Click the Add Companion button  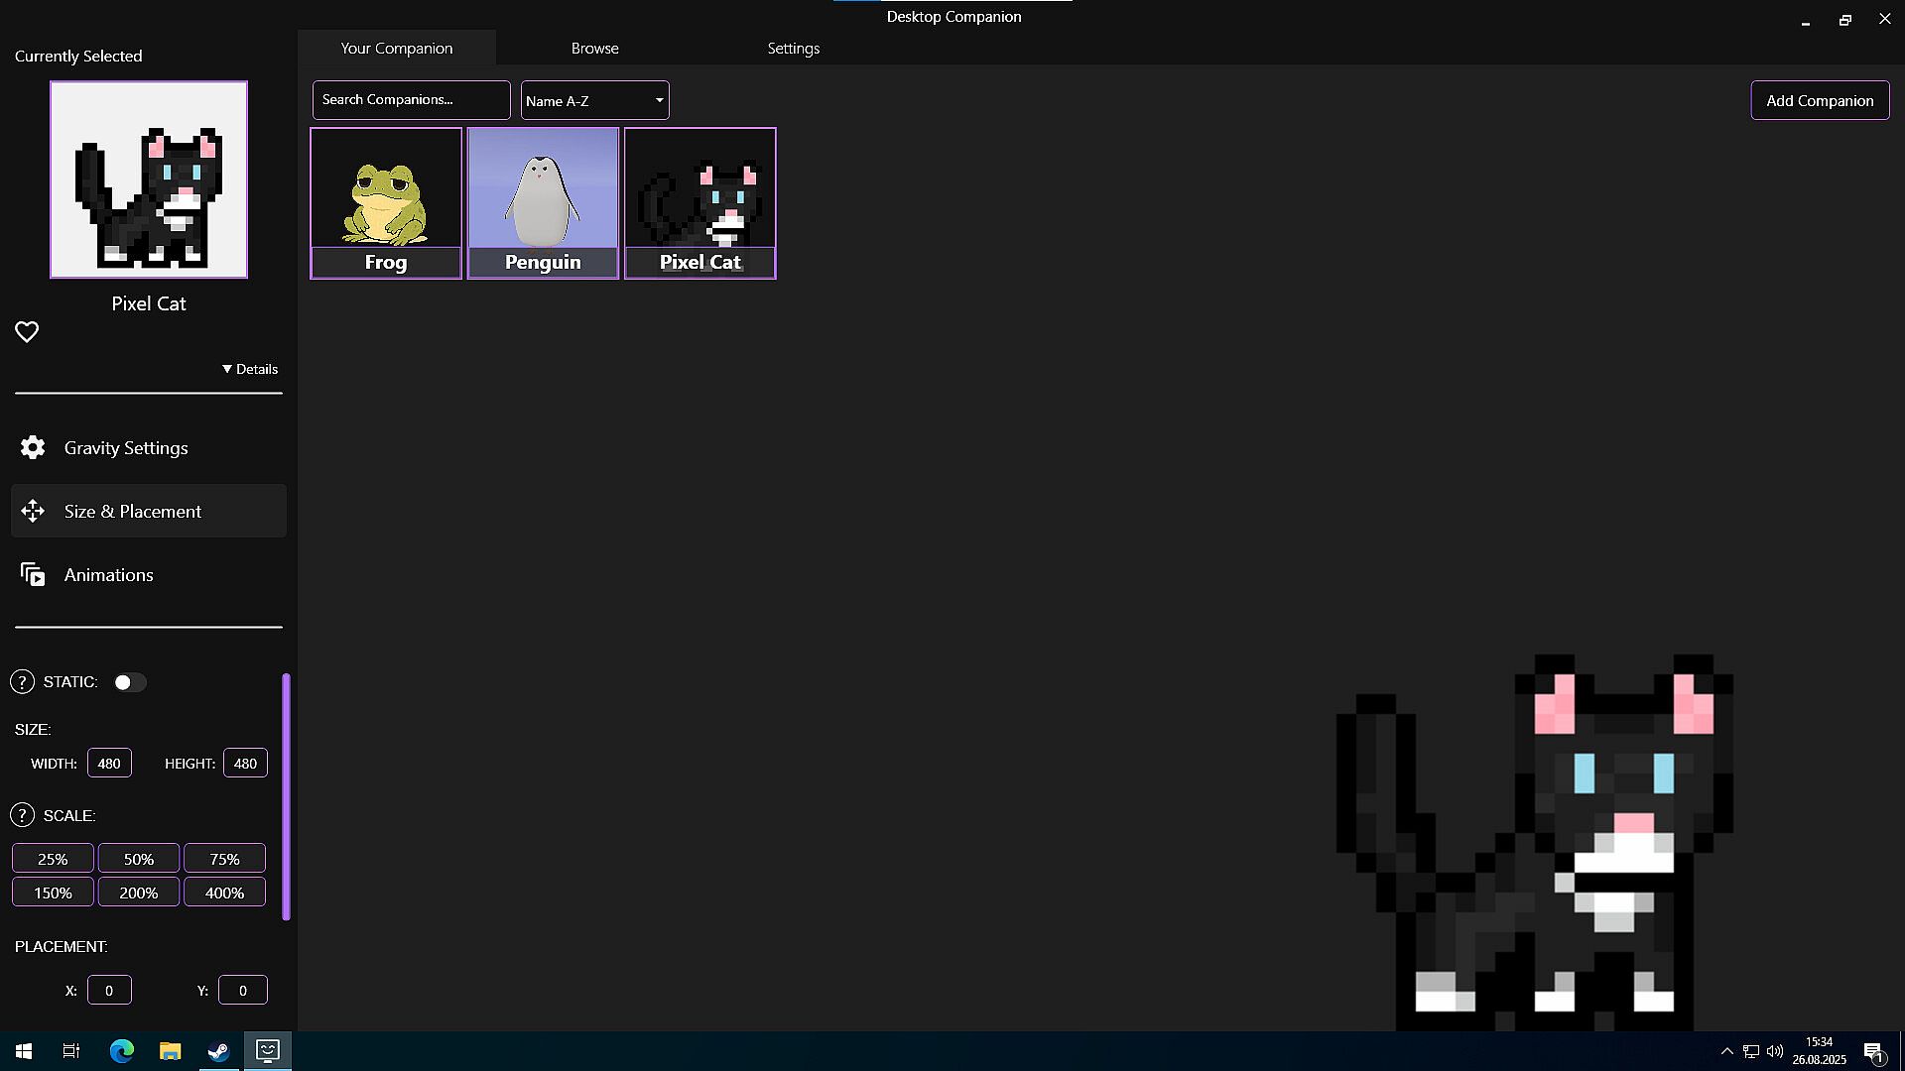[x=1819, y=100]
